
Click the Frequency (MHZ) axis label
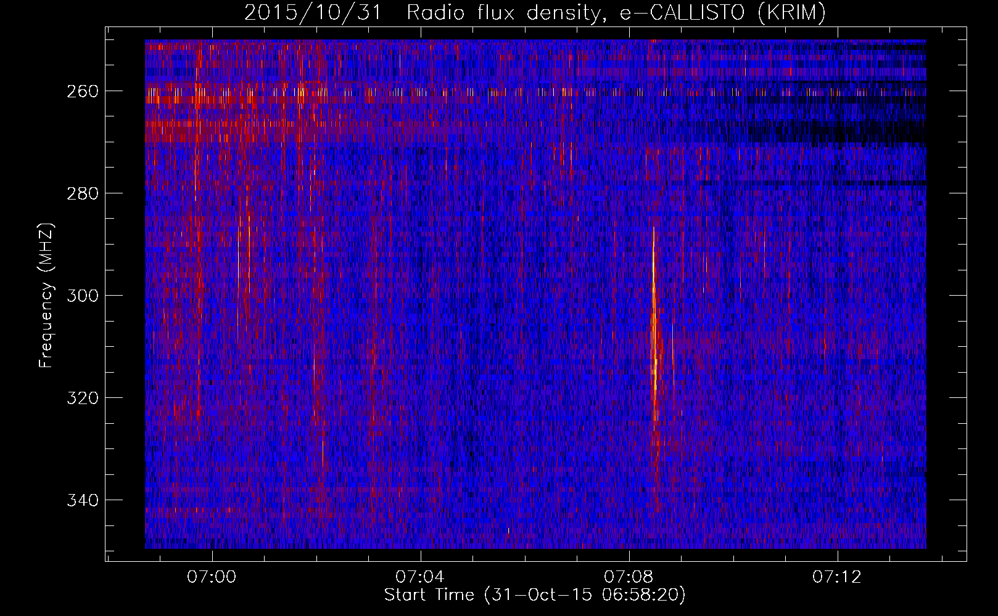pos(46,295)
